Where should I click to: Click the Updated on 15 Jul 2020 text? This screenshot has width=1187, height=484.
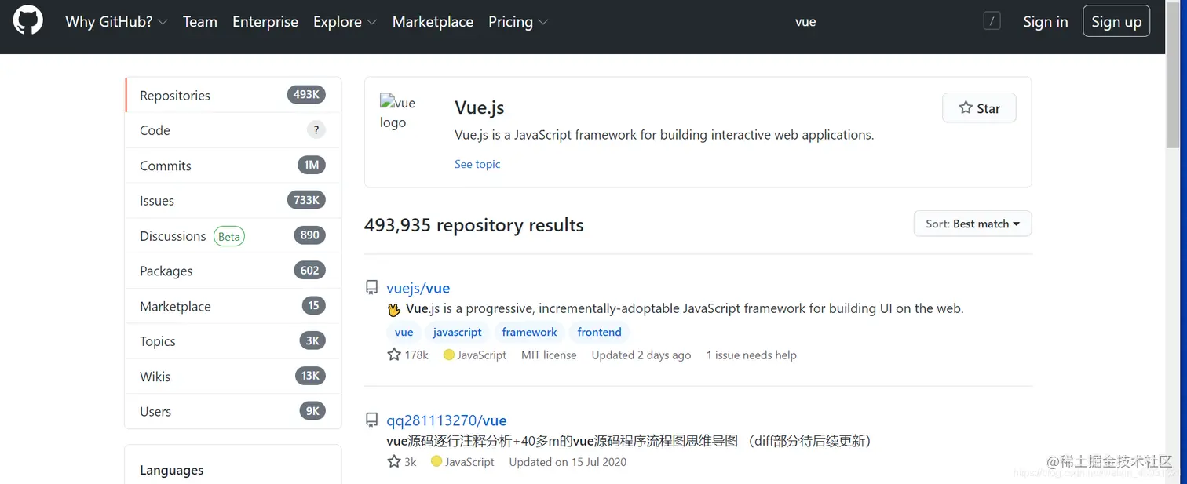pos(568,461)
